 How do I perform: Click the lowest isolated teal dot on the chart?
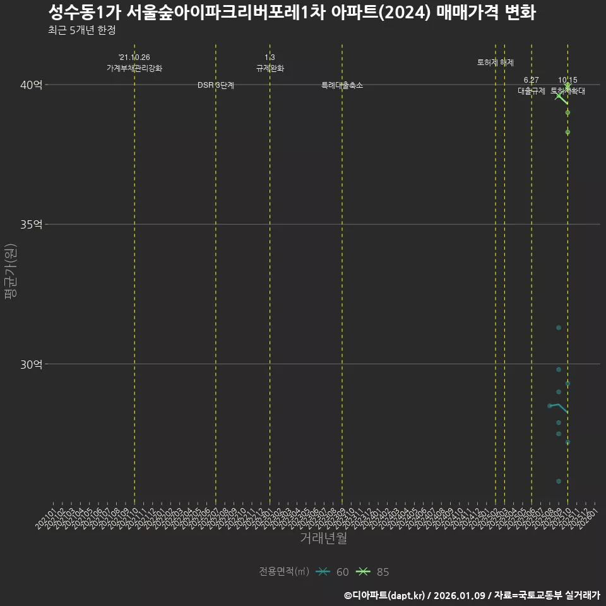pos(557,480)
